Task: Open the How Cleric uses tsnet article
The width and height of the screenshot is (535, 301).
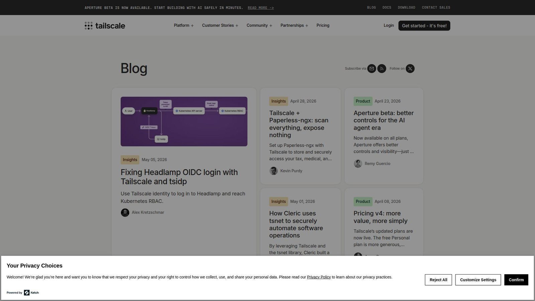Action: point(296,224)
